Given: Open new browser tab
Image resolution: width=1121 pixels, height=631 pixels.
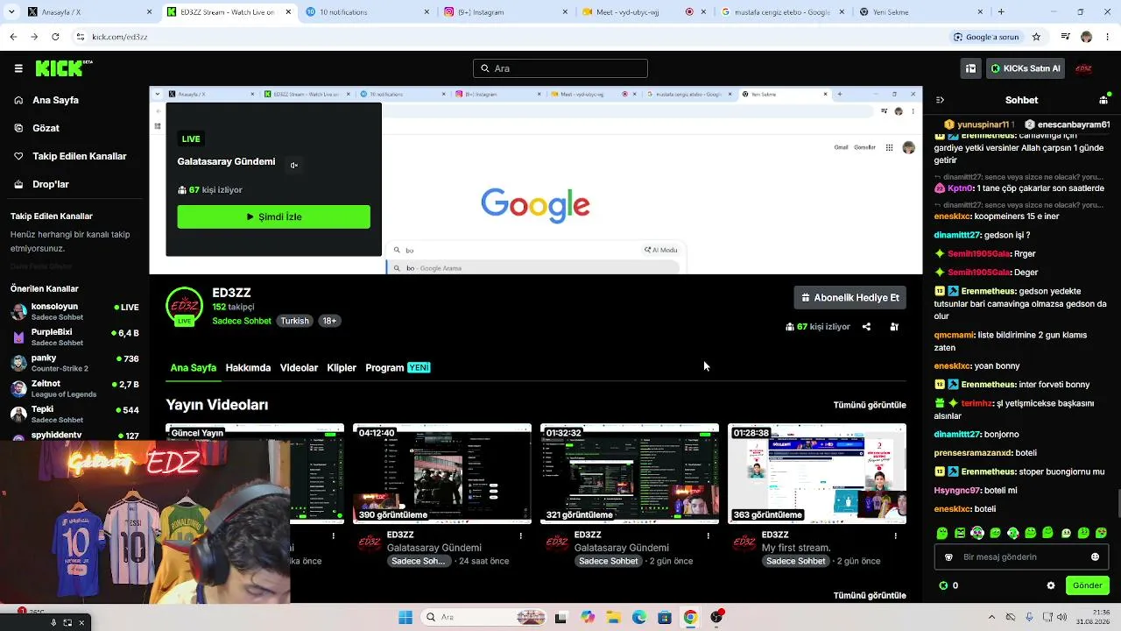Looking at the screenshot, I should coord(1001,12).
